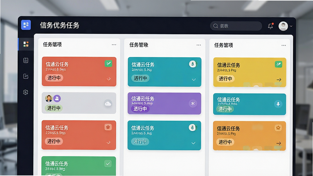Image resolution: width=313 pixels, height=176 pixels.
Task: Expand the chevron on the first teal middle-column card
Action: [194, 80]
